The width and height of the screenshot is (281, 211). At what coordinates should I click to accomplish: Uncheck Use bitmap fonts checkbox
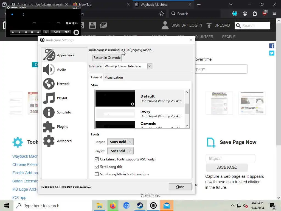[x=97, y=159]
